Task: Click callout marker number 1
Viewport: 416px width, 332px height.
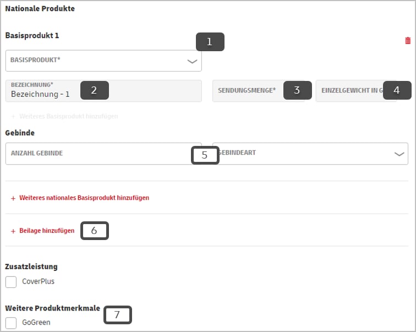Action: click(210, 42)
